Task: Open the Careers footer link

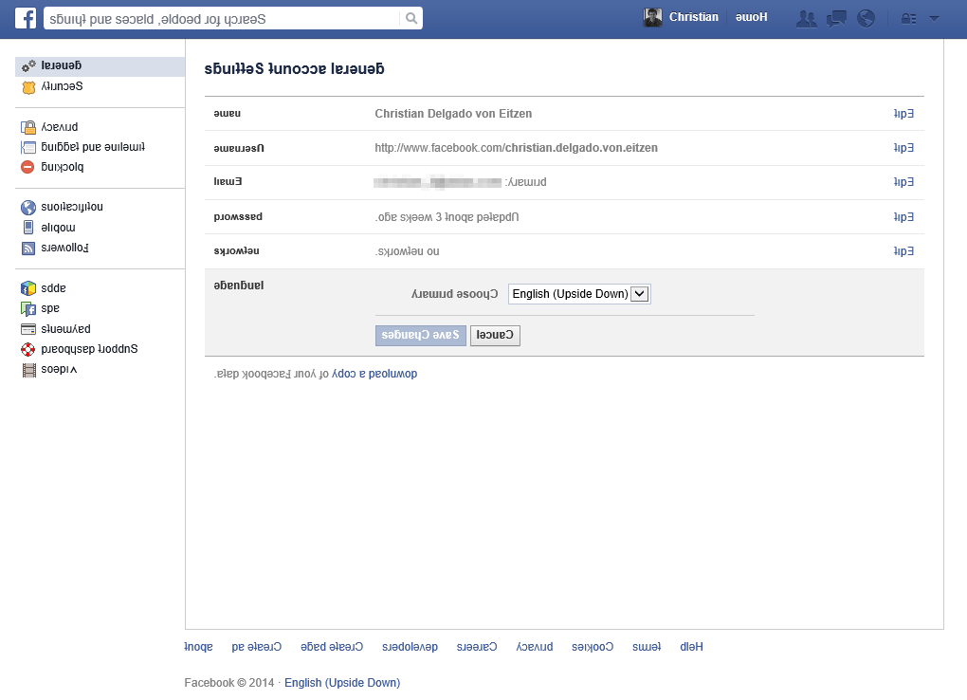Action: point(477,646)
